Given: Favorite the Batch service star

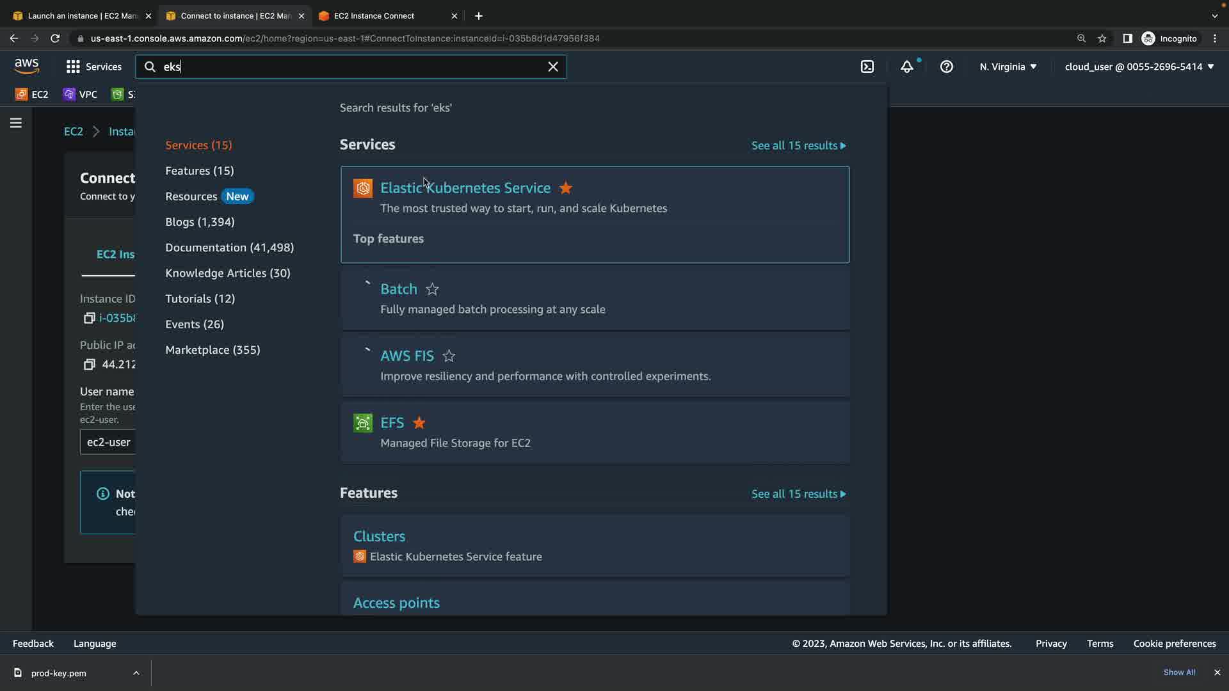Looking at the screenshot, I should pos(433,289).
